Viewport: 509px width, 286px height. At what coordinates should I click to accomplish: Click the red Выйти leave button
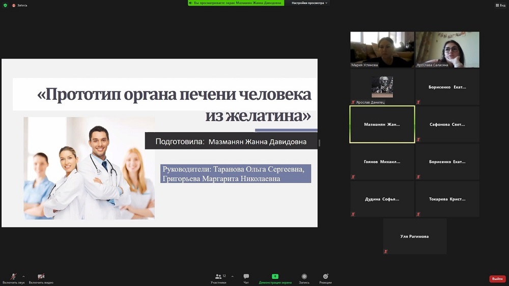tap(497, 279)
